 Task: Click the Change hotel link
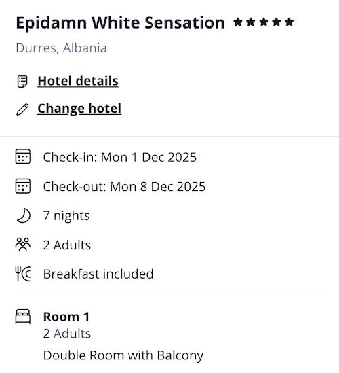(x=79, y=109)
